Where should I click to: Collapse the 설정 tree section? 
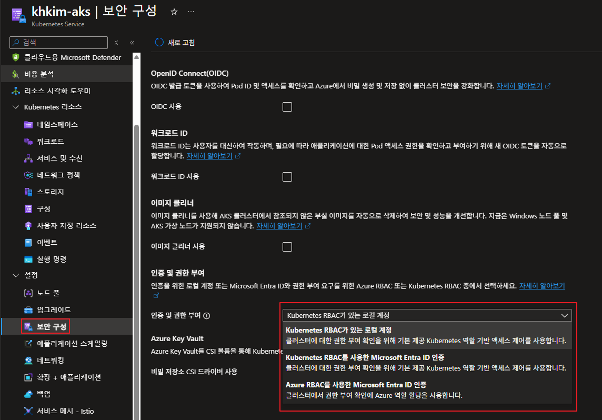click(x=16, y=275)
